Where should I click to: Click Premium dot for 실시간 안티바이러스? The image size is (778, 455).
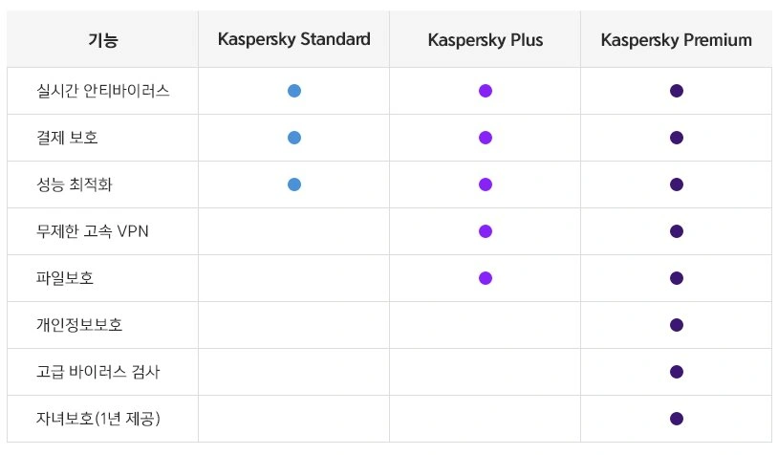click(677, 91)
